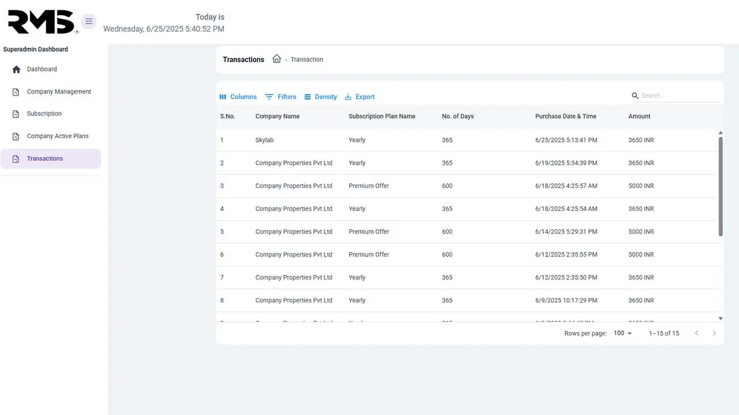The width and height of the screenshot is (739, 415).
Task: Click 3650 INR amount in Skylab row
Action: 641,140
